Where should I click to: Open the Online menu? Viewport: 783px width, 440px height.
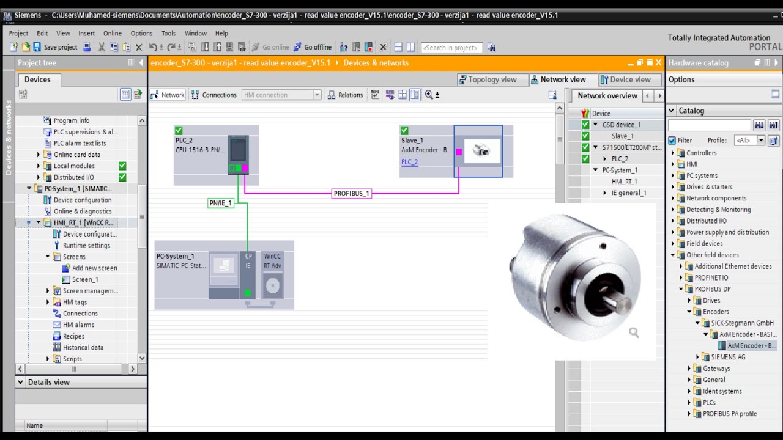click(113, 34)
